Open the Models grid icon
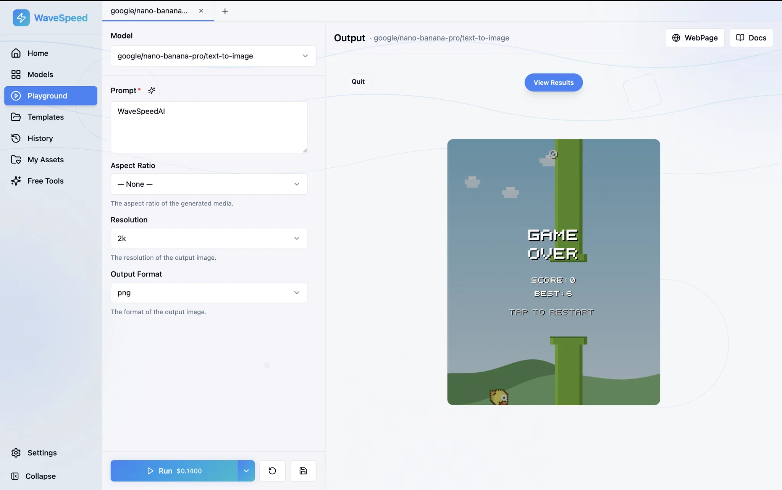 [16, 74]
